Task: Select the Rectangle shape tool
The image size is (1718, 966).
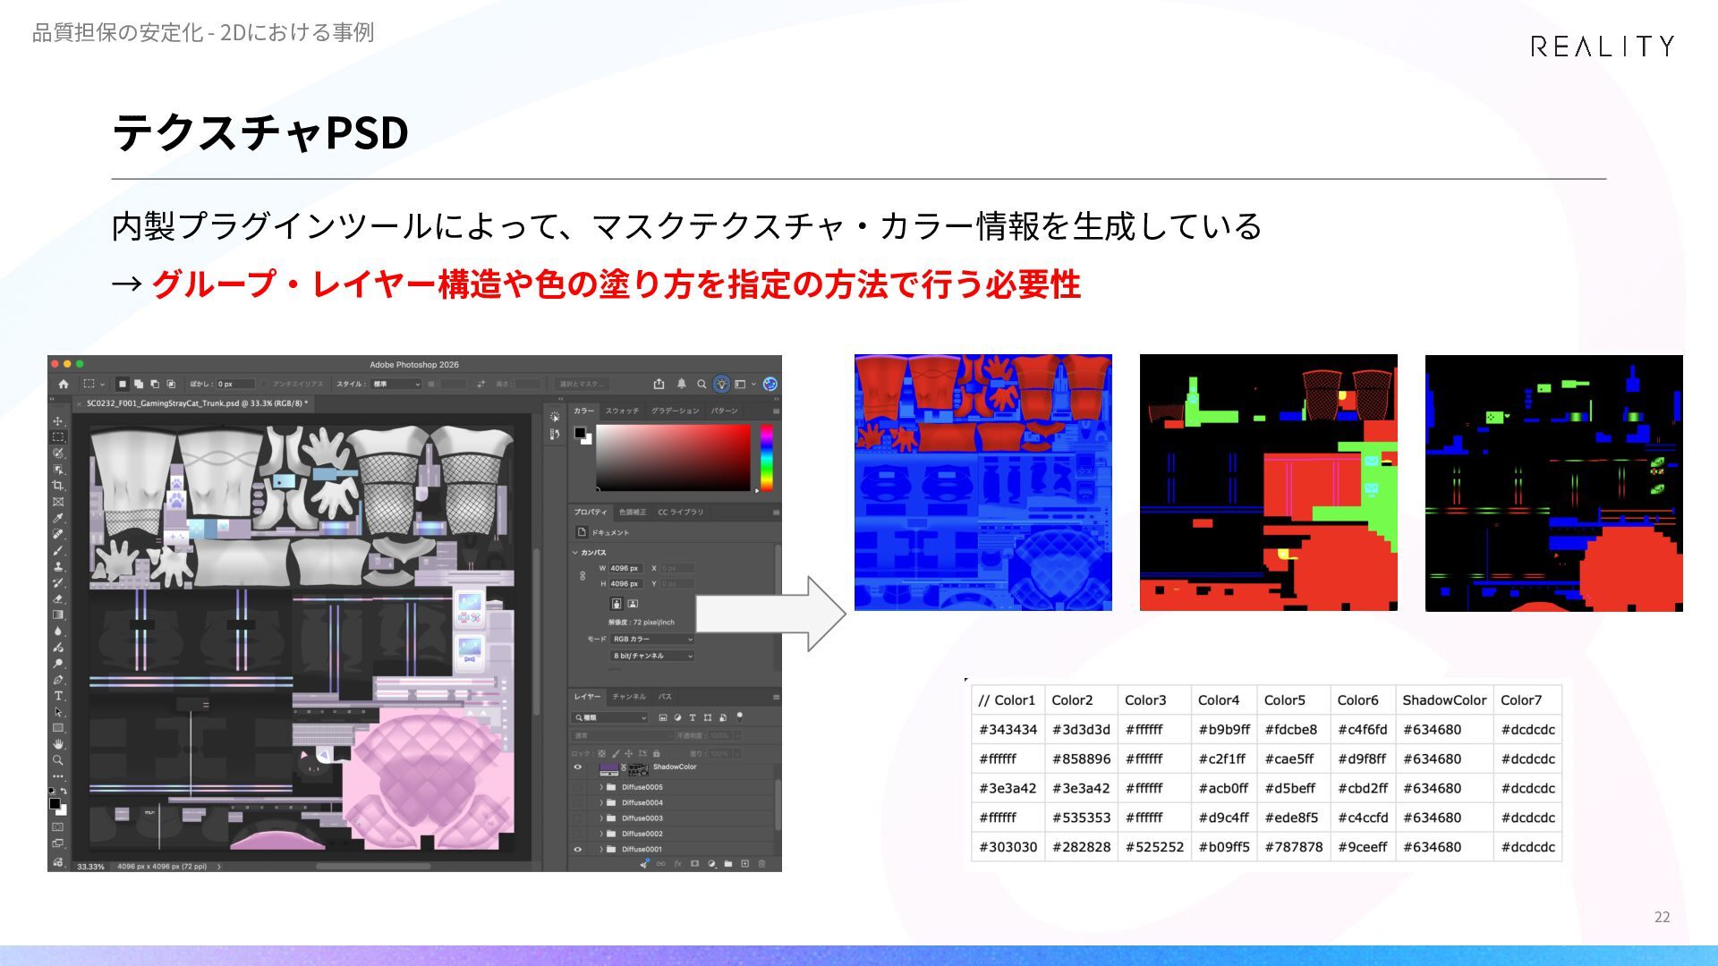Action: click(58, 728)
